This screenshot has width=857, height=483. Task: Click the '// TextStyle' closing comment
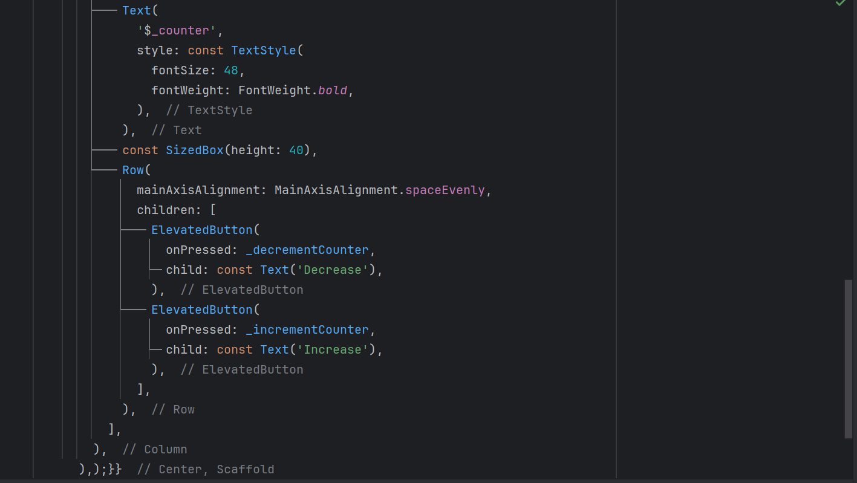[x=209, y=110]
